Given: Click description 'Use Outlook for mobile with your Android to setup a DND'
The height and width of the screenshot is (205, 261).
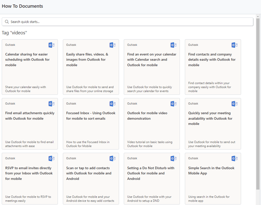Looking at the screenshot, I should pos(149,198).
